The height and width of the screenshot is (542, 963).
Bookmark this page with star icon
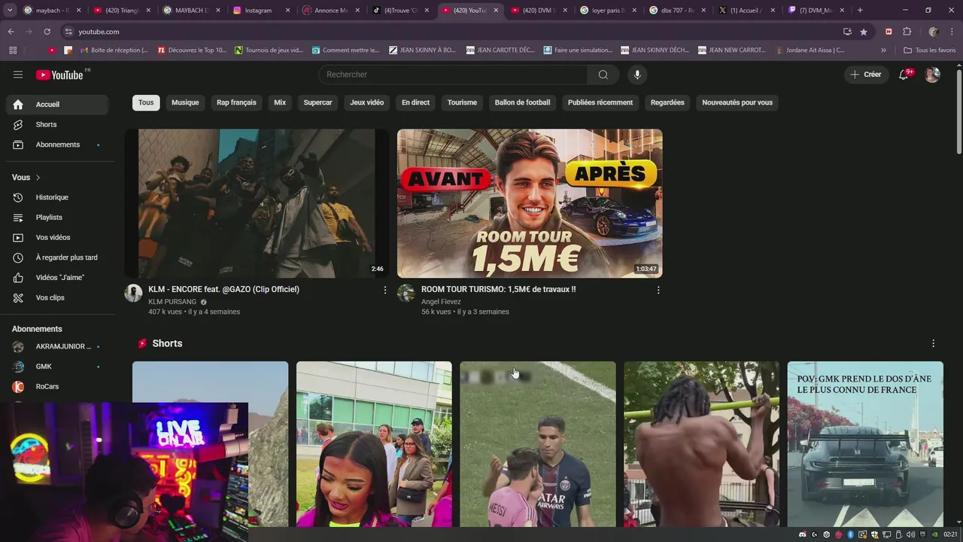(864, 32)
